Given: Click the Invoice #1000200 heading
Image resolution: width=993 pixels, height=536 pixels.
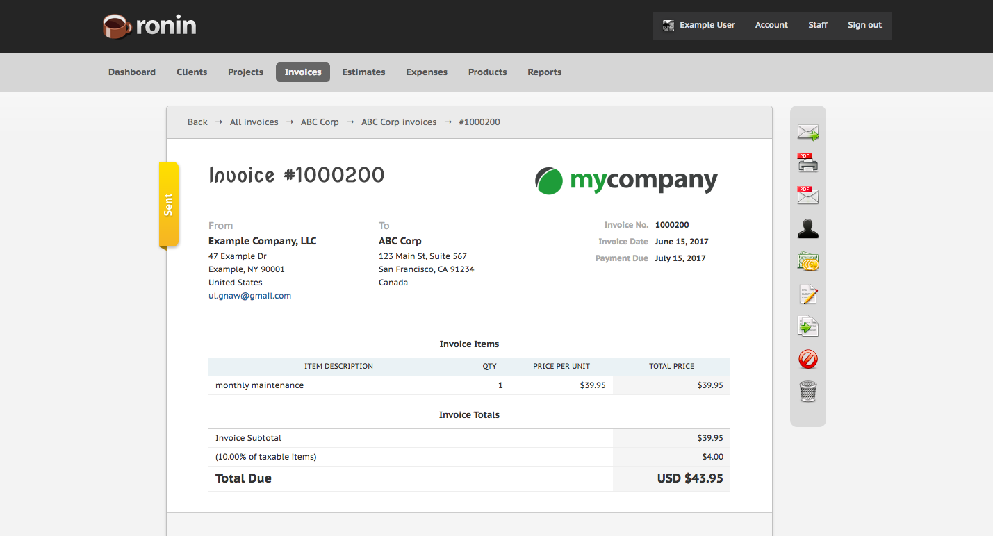Looking at the screenshot, I should (x=297, y=175).
